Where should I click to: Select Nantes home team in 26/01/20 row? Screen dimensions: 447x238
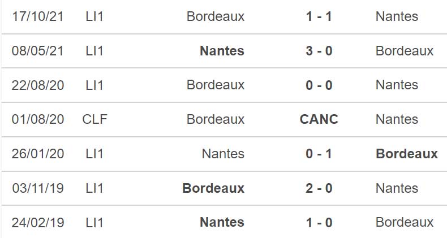tap(223, 154)
